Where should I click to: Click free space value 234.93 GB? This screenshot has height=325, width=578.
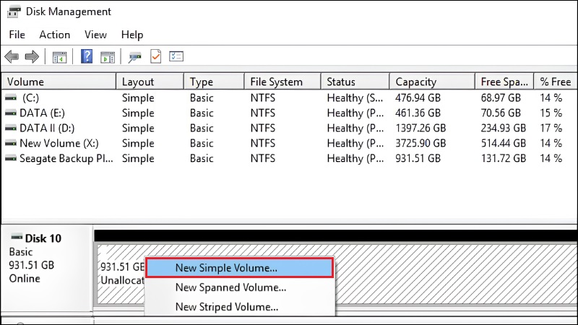click(504, 129)
